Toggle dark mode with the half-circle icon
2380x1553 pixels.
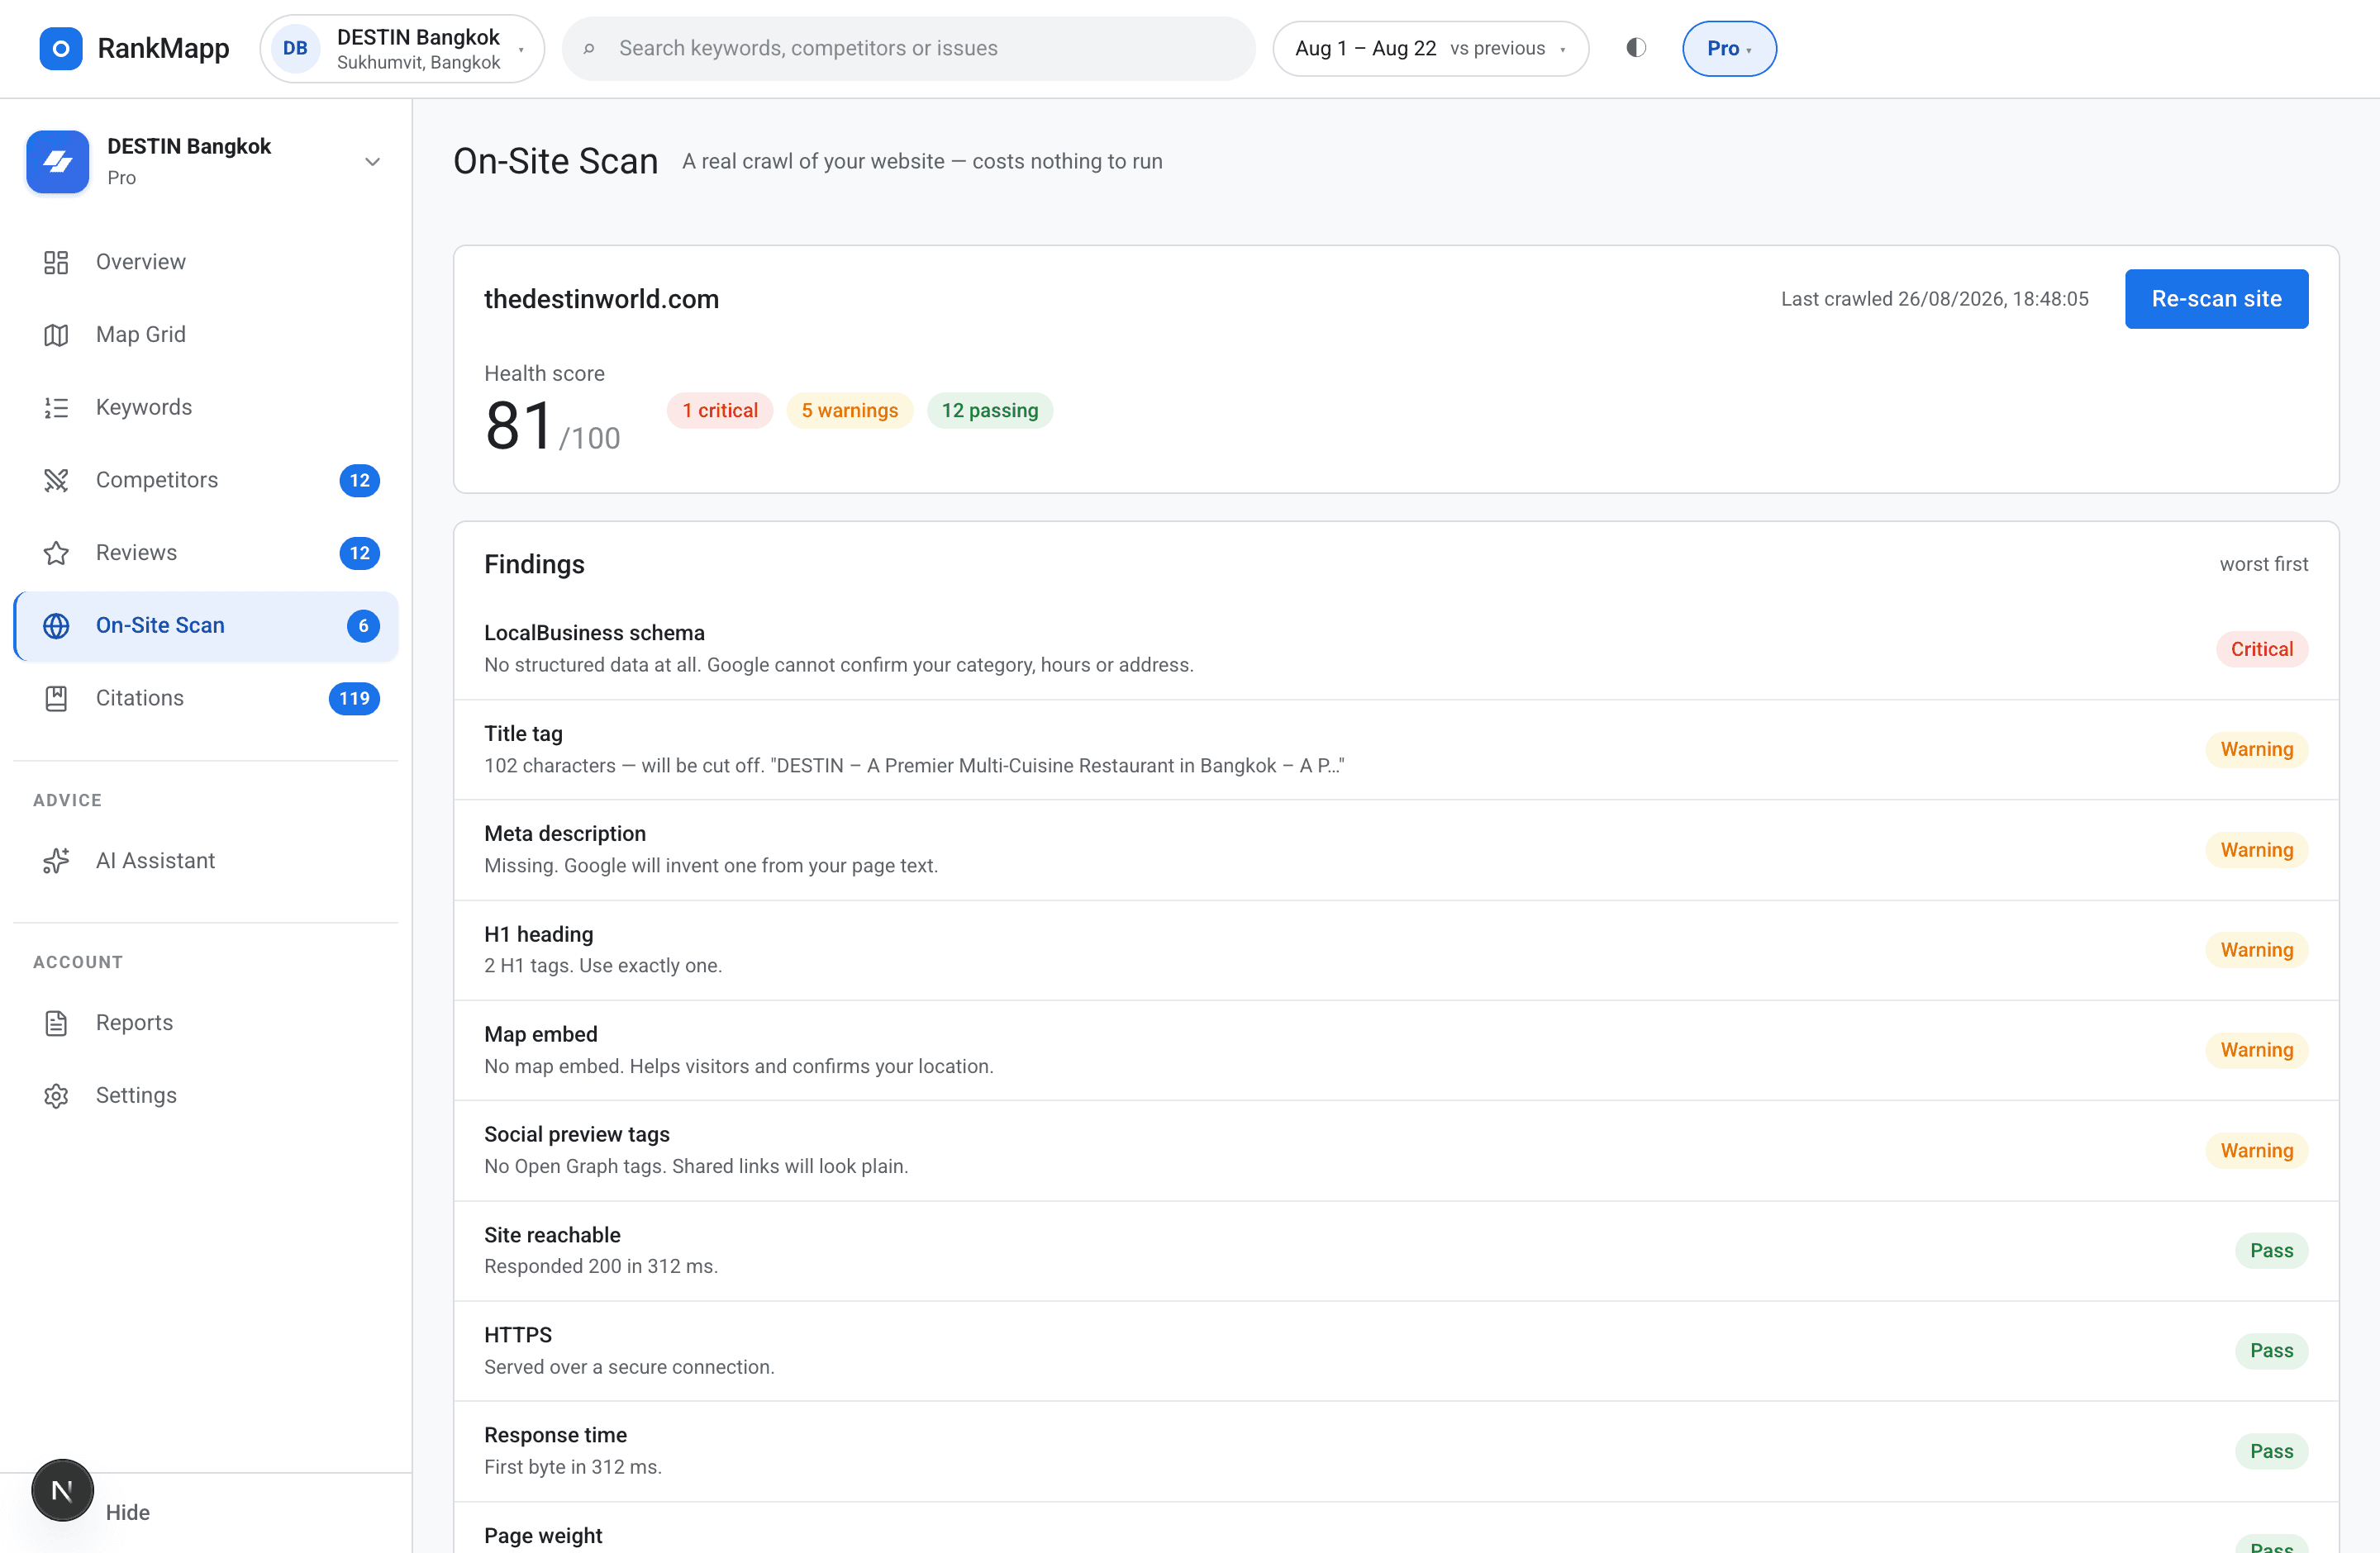coord(1636,48)
